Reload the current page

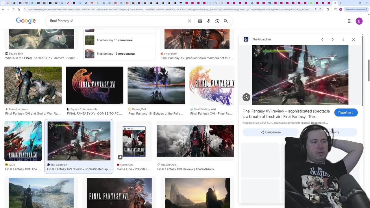point(14,10)
